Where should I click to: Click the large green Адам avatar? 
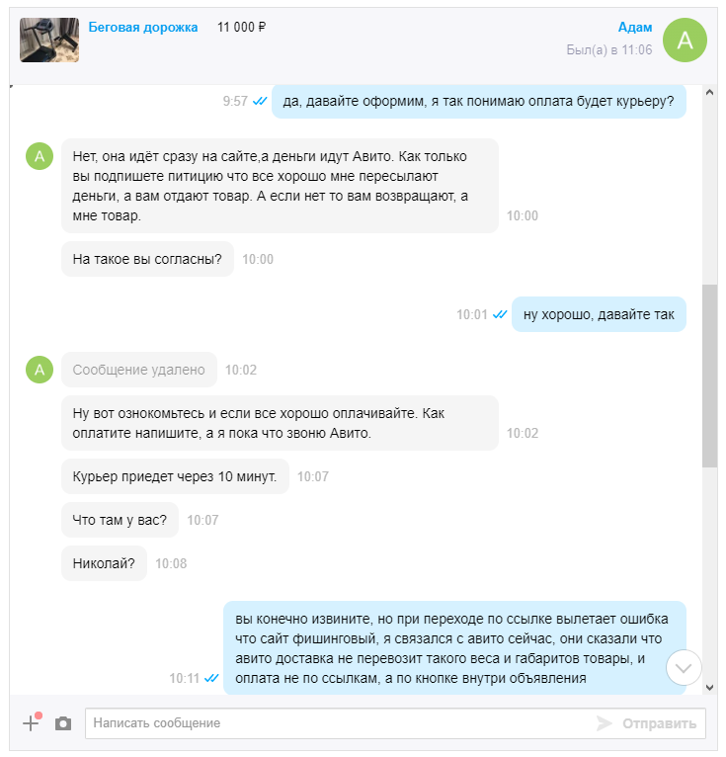tap(685, 41)
